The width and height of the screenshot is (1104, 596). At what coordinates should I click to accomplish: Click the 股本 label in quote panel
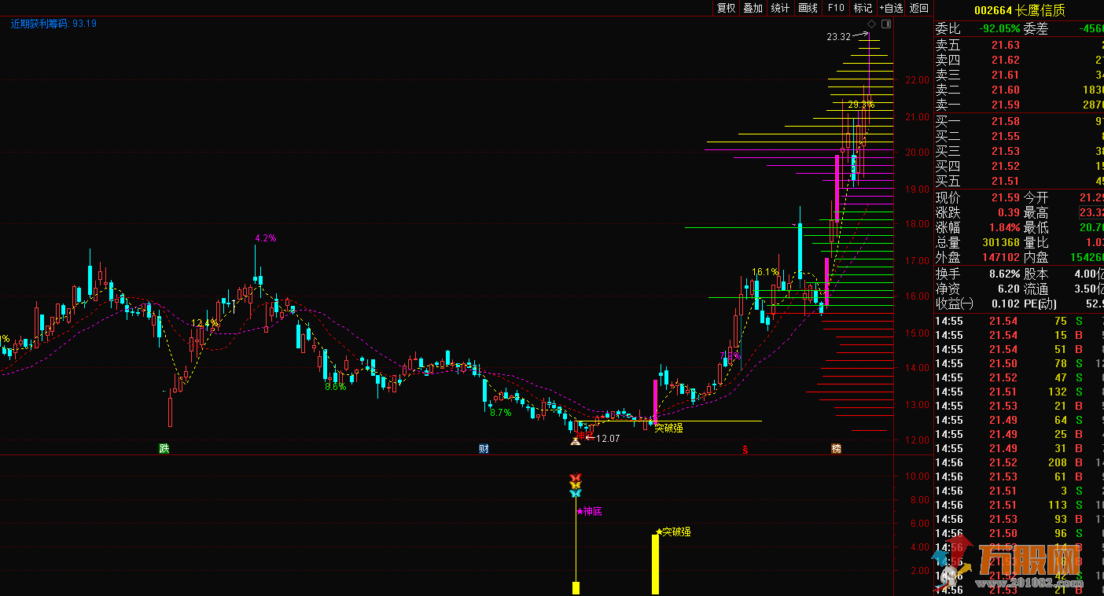1036,274
